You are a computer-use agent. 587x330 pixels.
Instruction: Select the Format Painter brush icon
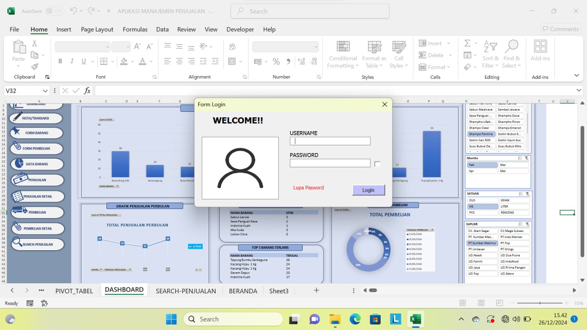point(34,66)
